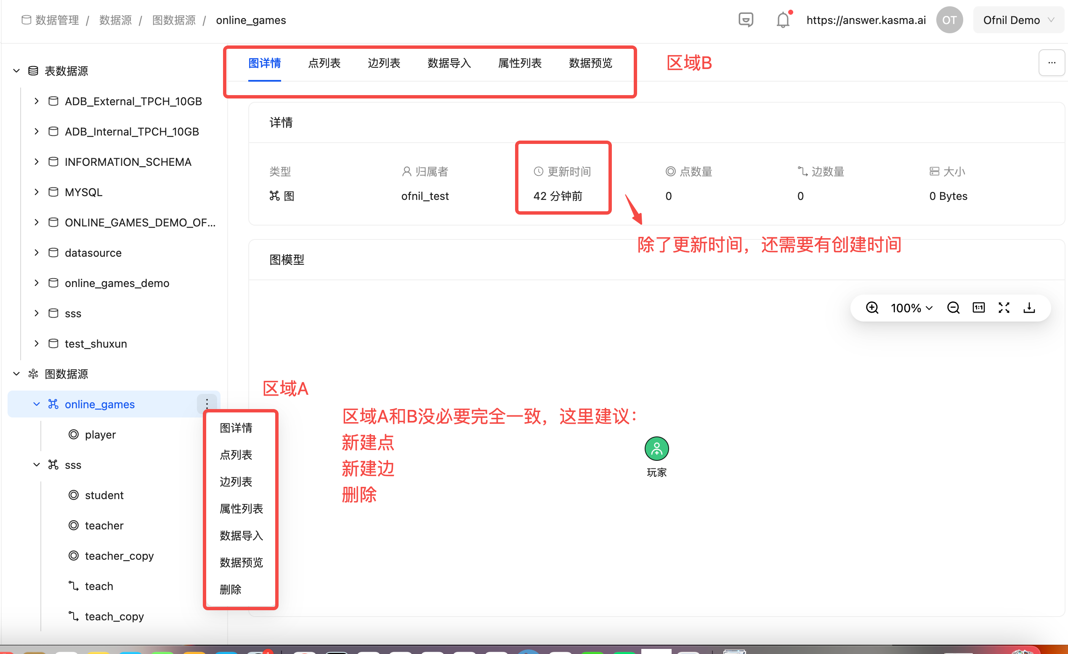1068x654 pixels.
Task: Click the MYSQL database icon
Action: click(x=53, y=192)
